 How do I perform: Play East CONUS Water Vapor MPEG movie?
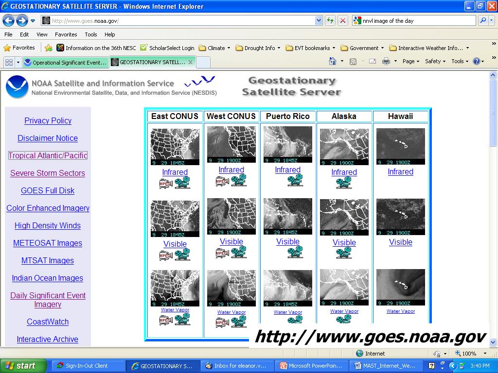[166, 321]
